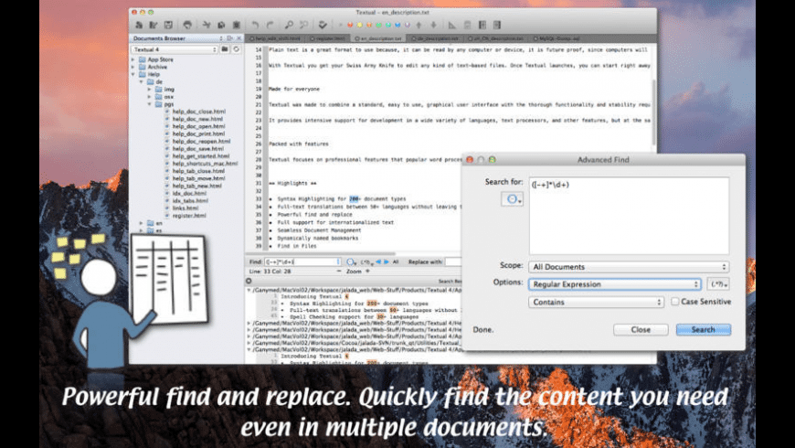Expand the App Store folder
The width and height of the screenshot is (795, 448).
[133, 59]
